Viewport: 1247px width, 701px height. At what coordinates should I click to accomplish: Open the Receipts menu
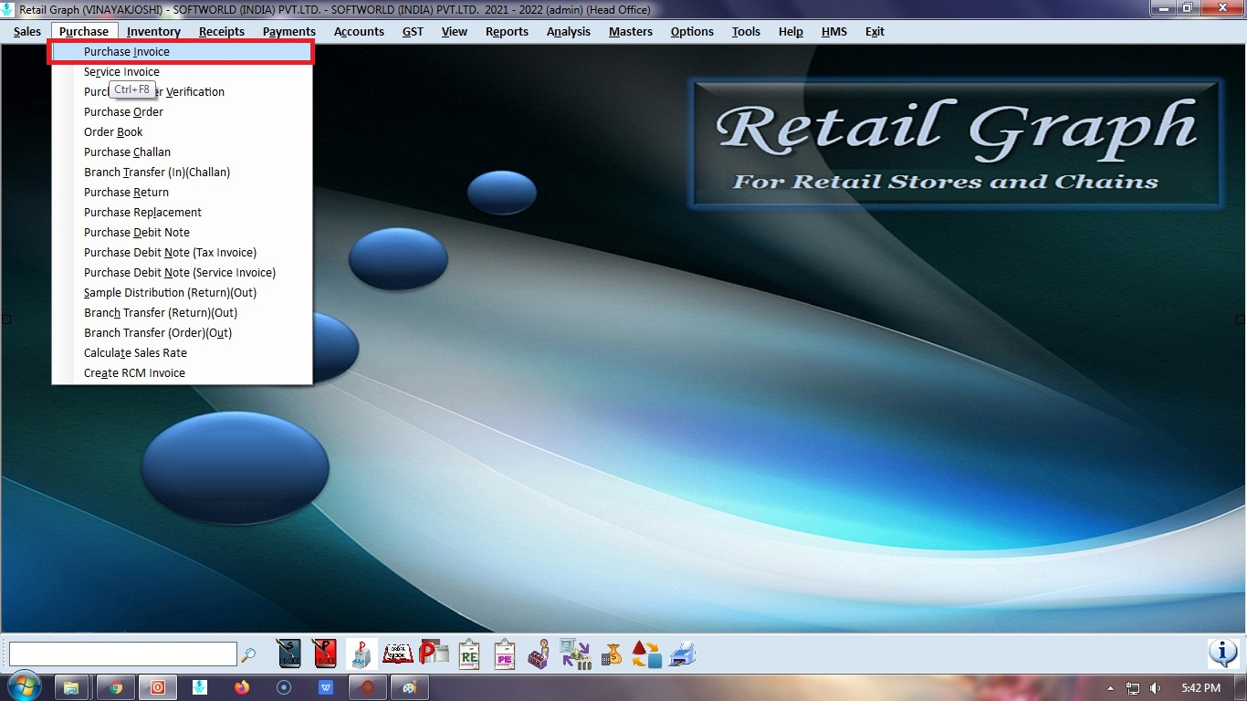click(x=222, y=31)
